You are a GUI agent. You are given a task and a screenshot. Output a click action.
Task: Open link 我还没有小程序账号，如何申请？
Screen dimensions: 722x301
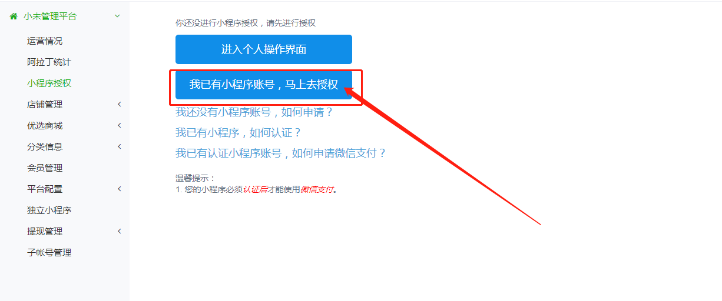tap(254, 112)
